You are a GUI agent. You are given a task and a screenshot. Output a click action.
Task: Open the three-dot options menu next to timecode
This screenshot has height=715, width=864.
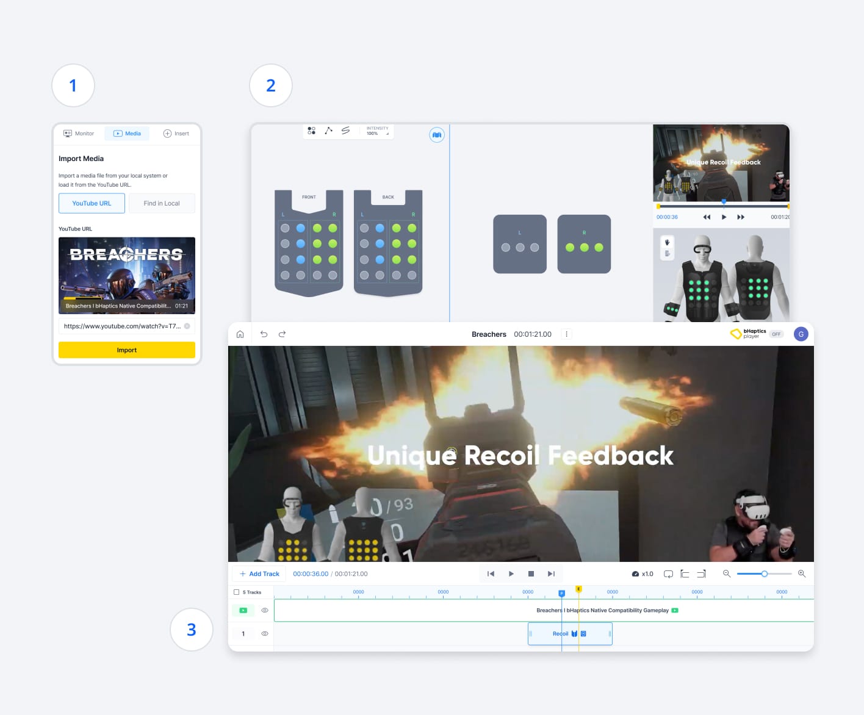pyautogui.click(x=566, y=334)
